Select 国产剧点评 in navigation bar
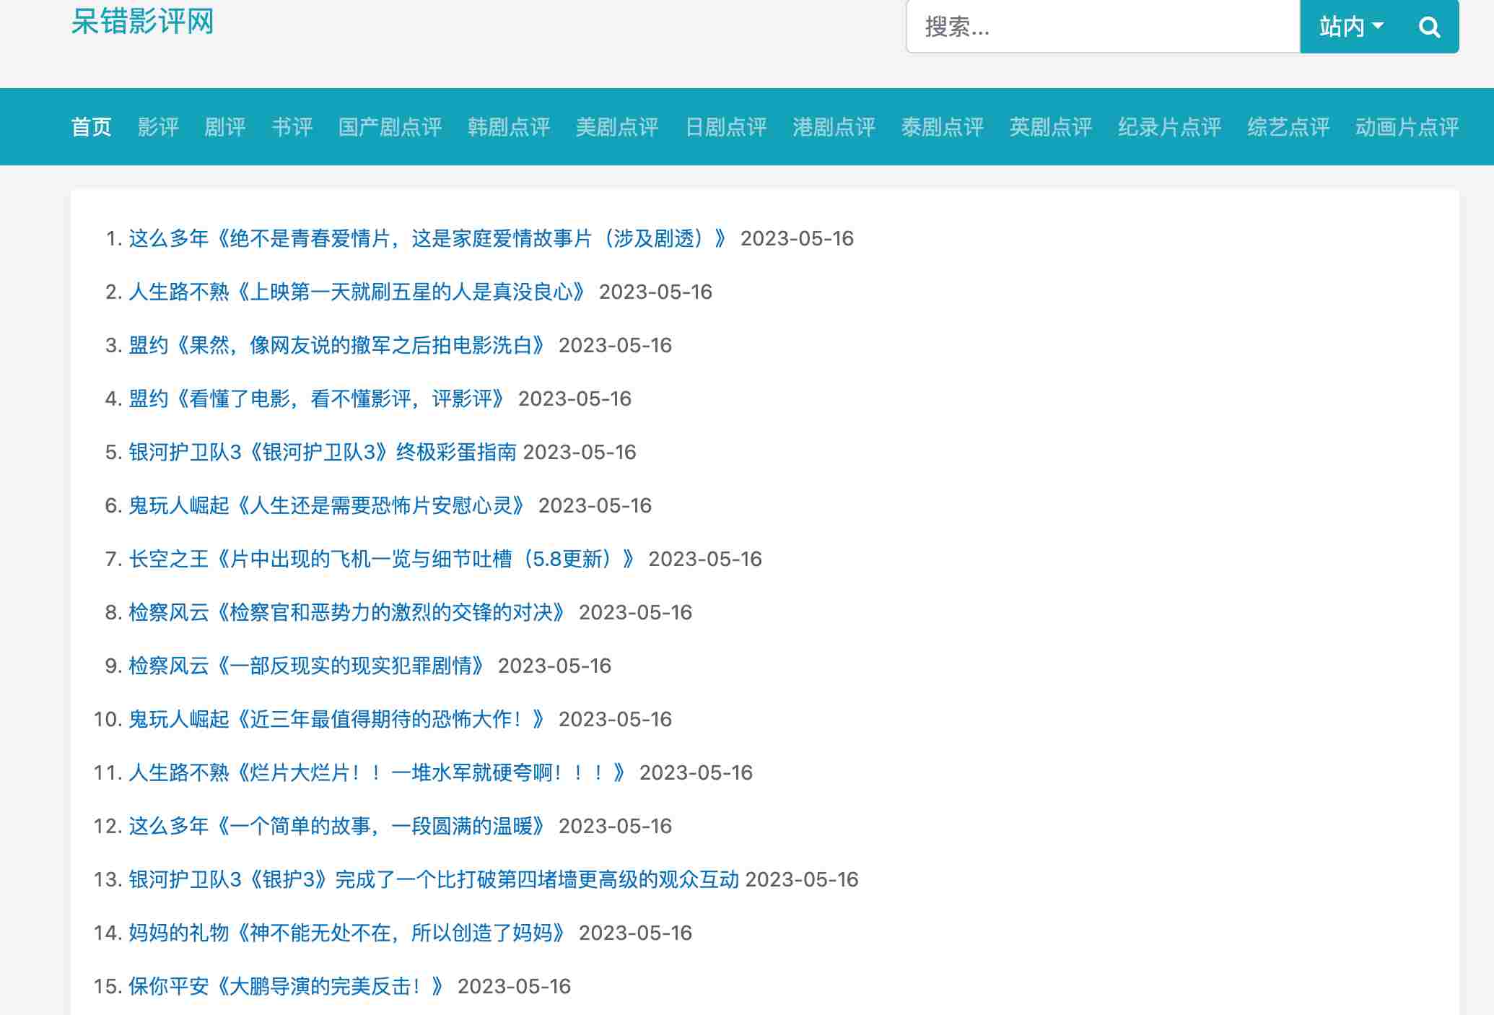 click(390, 127)
